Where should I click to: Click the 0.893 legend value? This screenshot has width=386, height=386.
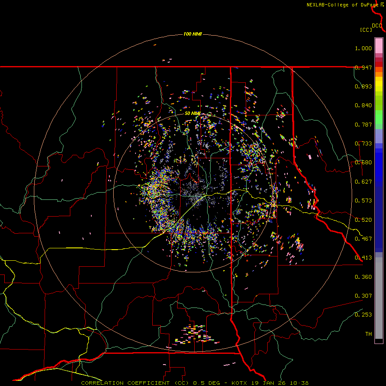point(363,86)
